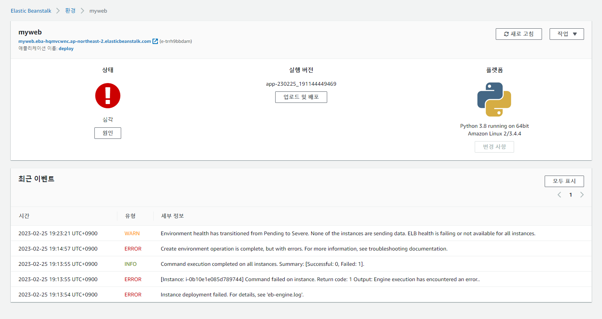Select the command failed on instance message
The height and width of the screenshot is (319, 602).
(x=320, y=279)
